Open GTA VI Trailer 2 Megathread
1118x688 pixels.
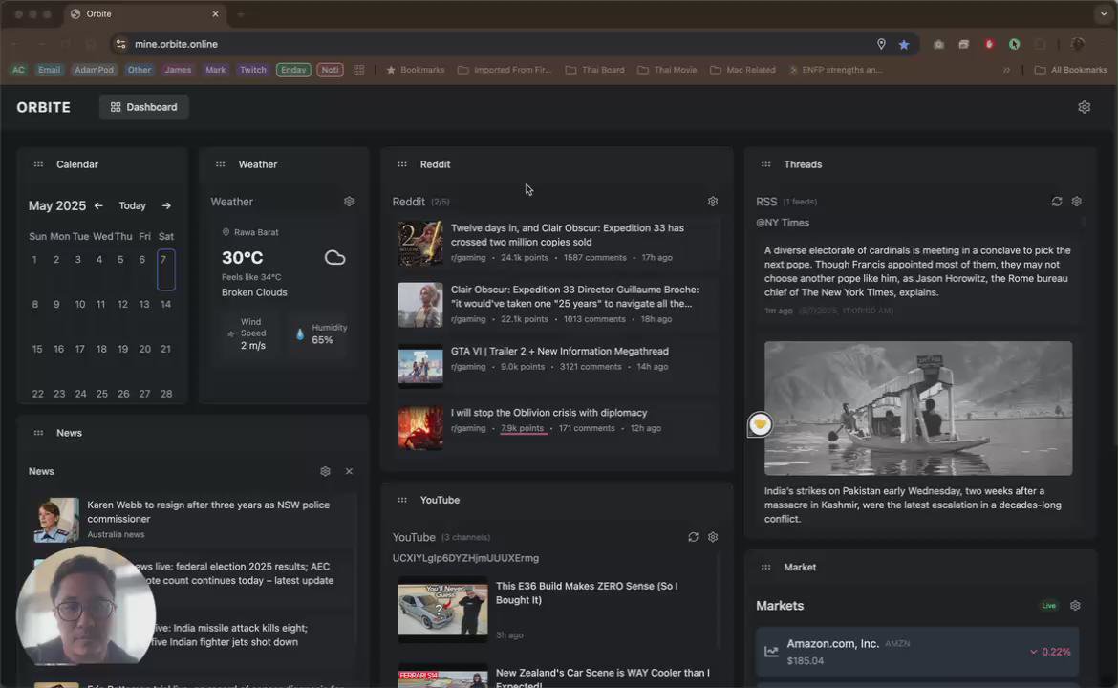click(559, 351)
